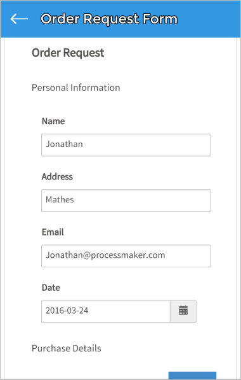Click the year portion 2016 in Date
The height and width of the screenshot is (380, 241).
click(x=51, y=311)
